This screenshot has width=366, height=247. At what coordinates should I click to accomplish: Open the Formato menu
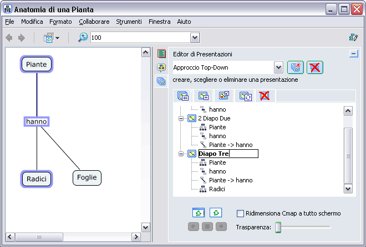60,22
